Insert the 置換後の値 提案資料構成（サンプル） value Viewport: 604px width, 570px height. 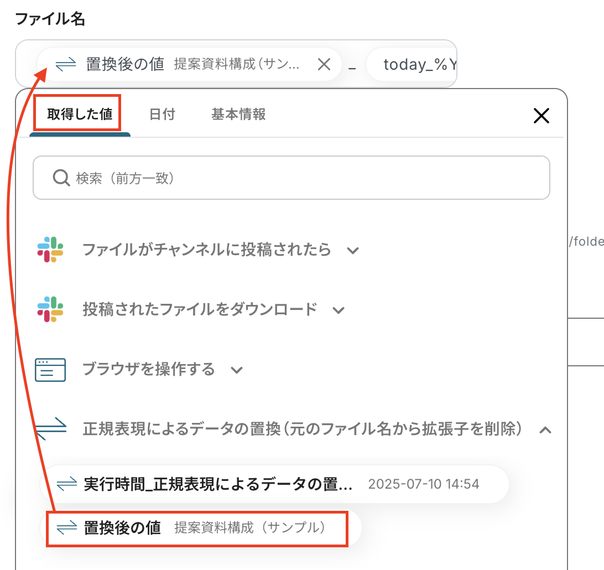(x=200, y=527)
